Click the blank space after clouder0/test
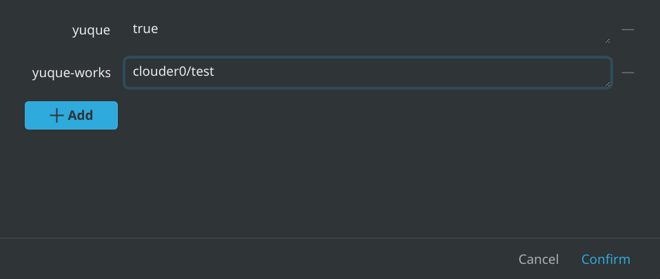Screen dimensions: 660x279 (x=413, y=71)
